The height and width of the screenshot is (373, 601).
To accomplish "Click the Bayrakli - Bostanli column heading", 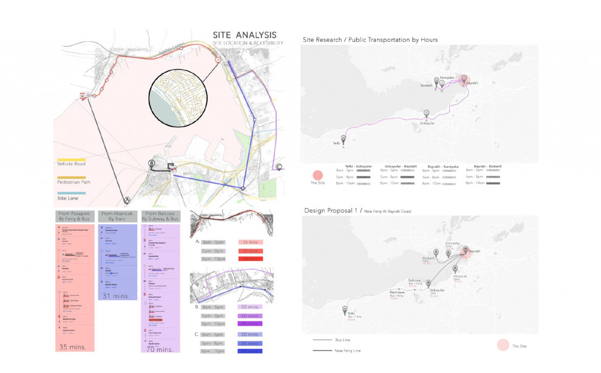I will point(487,166).
